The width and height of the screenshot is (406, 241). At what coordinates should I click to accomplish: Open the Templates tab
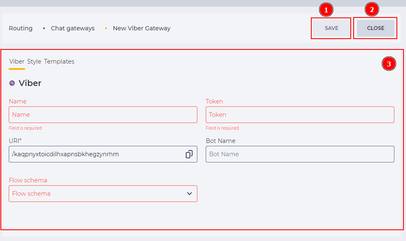59,61
